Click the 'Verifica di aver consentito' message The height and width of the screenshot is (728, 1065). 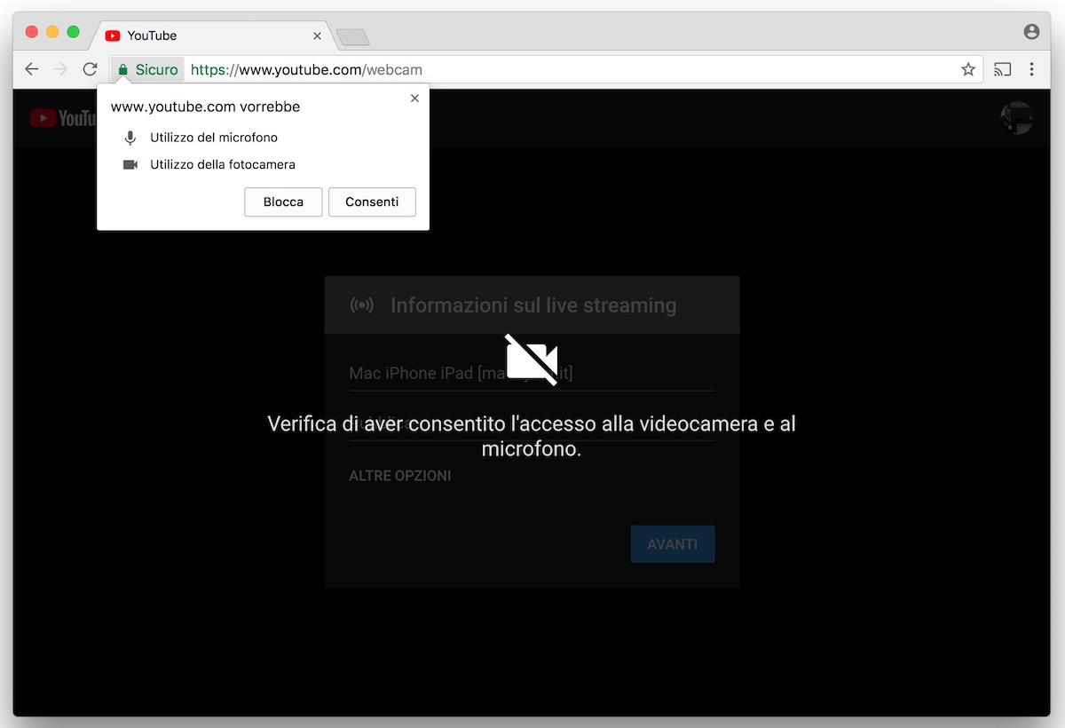(x=532, y=436)
